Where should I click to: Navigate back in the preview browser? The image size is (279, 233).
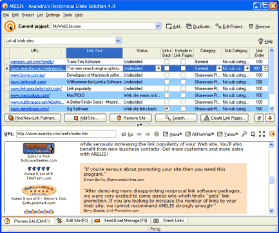(x=139, y=135)
